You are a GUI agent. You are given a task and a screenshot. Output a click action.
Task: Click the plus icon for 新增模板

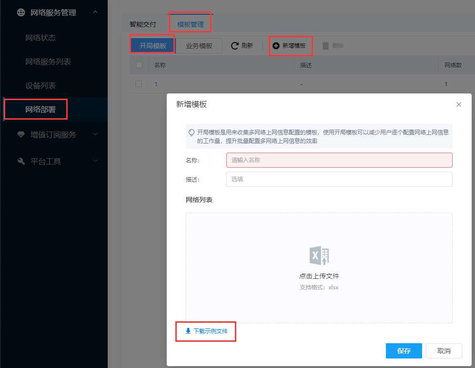pos(276,46)
